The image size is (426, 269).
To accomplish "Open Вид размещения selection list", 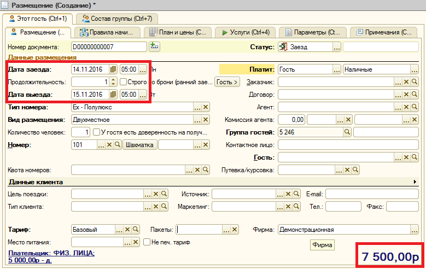I will pos(197,120).
